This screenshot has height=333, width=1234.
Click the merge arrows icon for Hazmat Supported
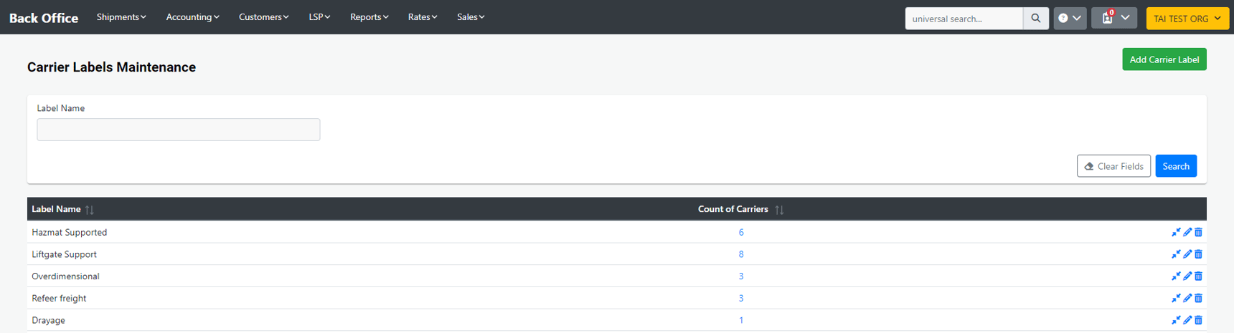click(x=1176, y=232)
